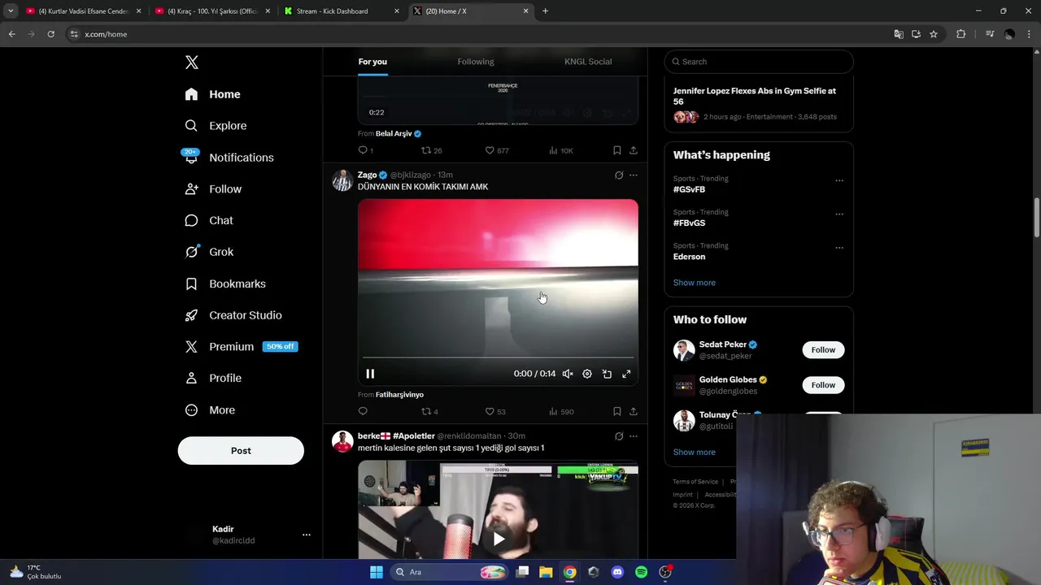Follow Sedat Peker
This screenshot has height=585, width=1041.
[x=823, y=350]
